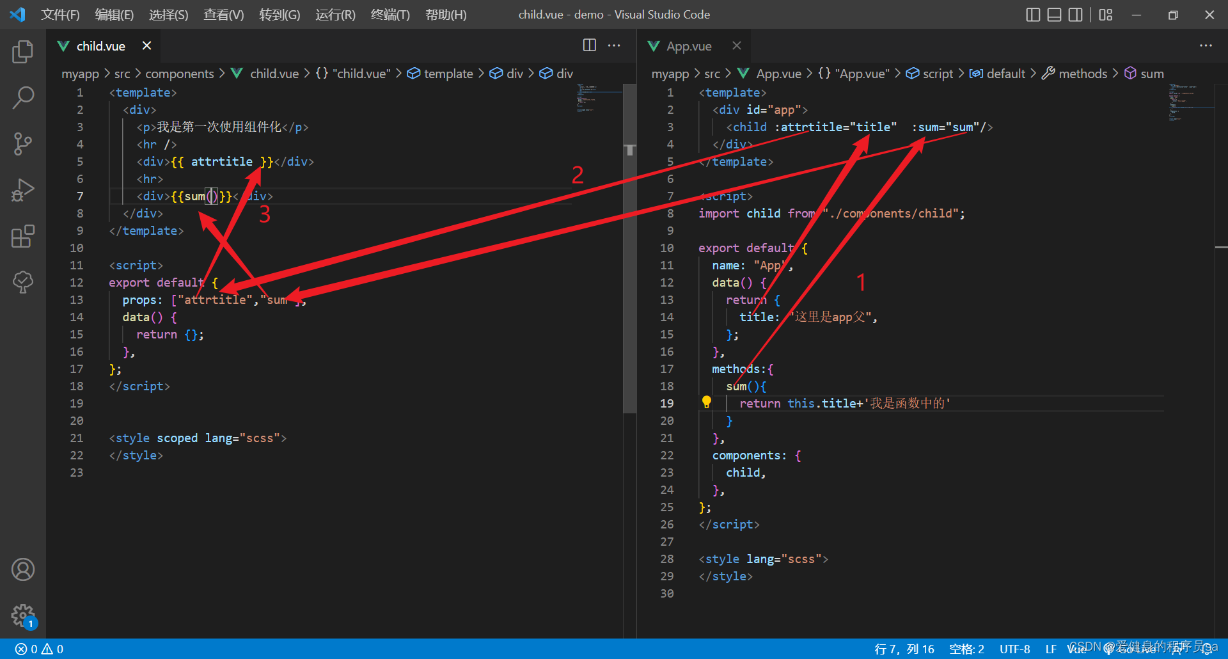This screenshot has width=1228, height=659.
Task: Open more actions for the App.vue editor group
Action: [x=1206, y=45]
